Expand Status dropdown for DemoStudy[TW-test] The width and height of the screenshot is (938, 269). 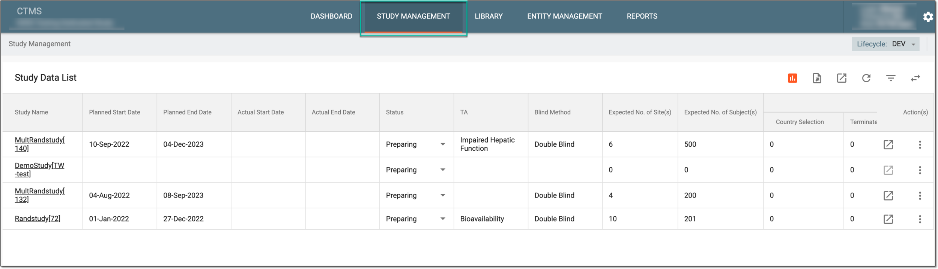tap(443, 170)
